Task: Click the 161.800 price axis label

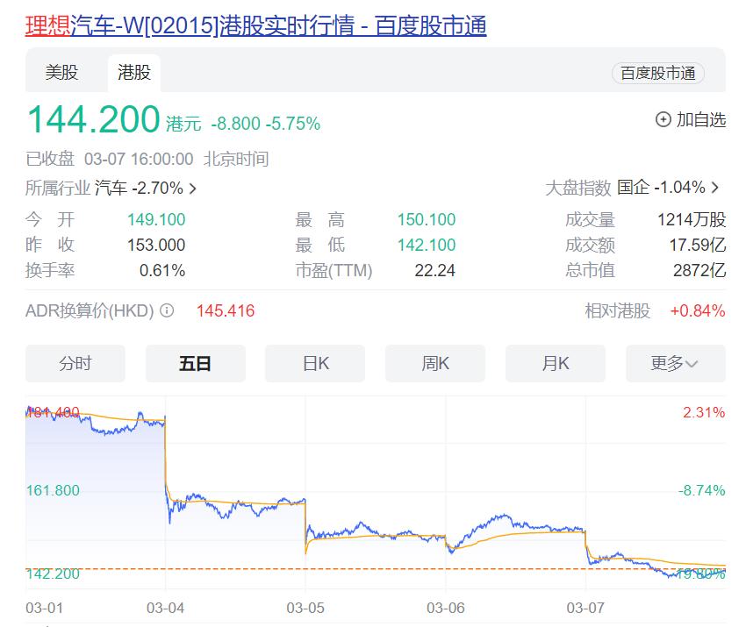Action: tap(53, 490)
